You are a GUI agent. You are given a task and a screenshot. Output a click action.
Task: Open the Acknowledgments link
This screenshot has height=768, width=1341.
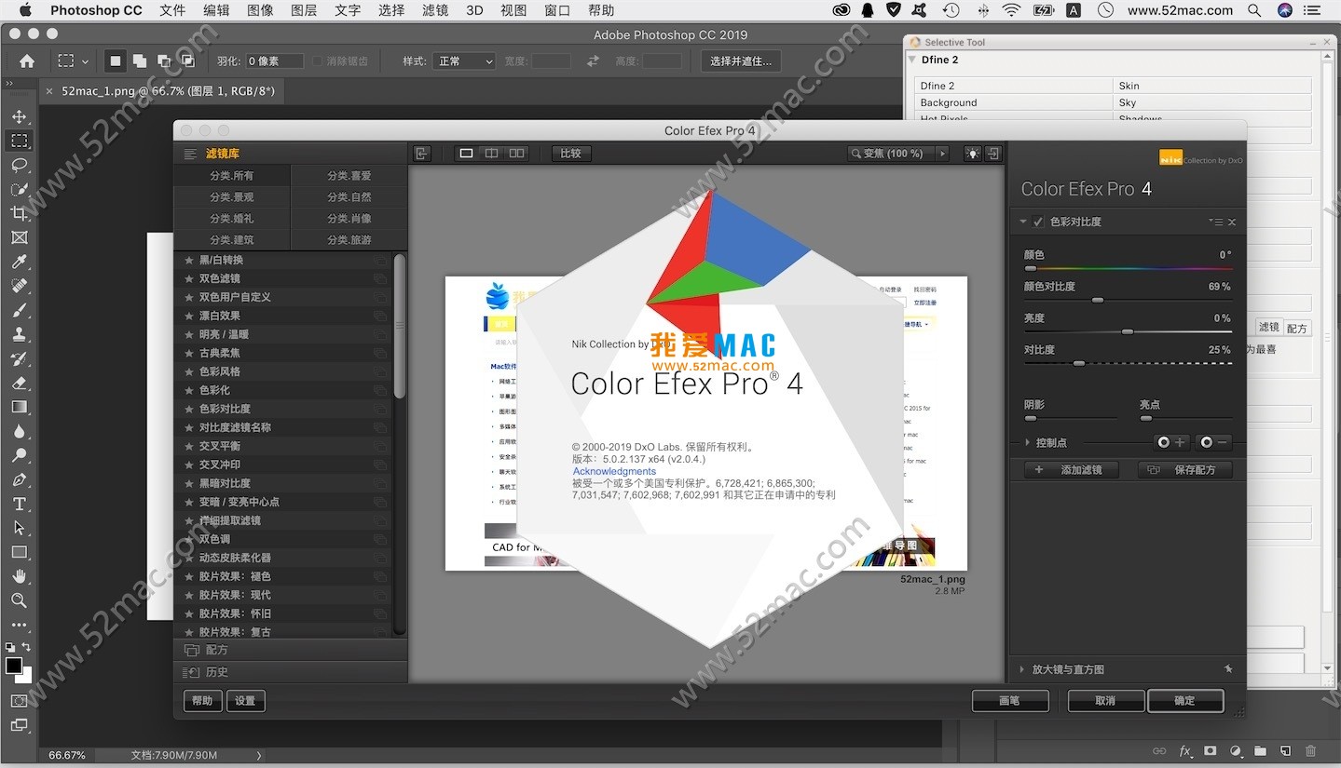(614, 472)
